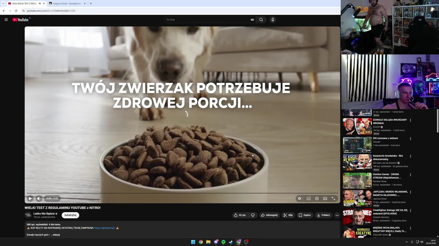Open options menu for DIS rozmowa z widzem
This screenshot has width=439, height=246.
(x=410, y=139)
